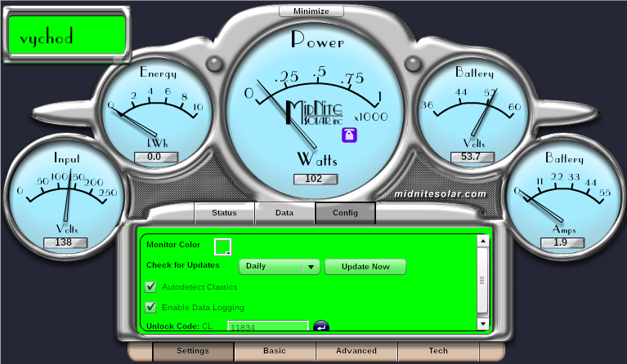Select the Config tab
The height and width of the screenshot is (364, 627).
(345, 213)
